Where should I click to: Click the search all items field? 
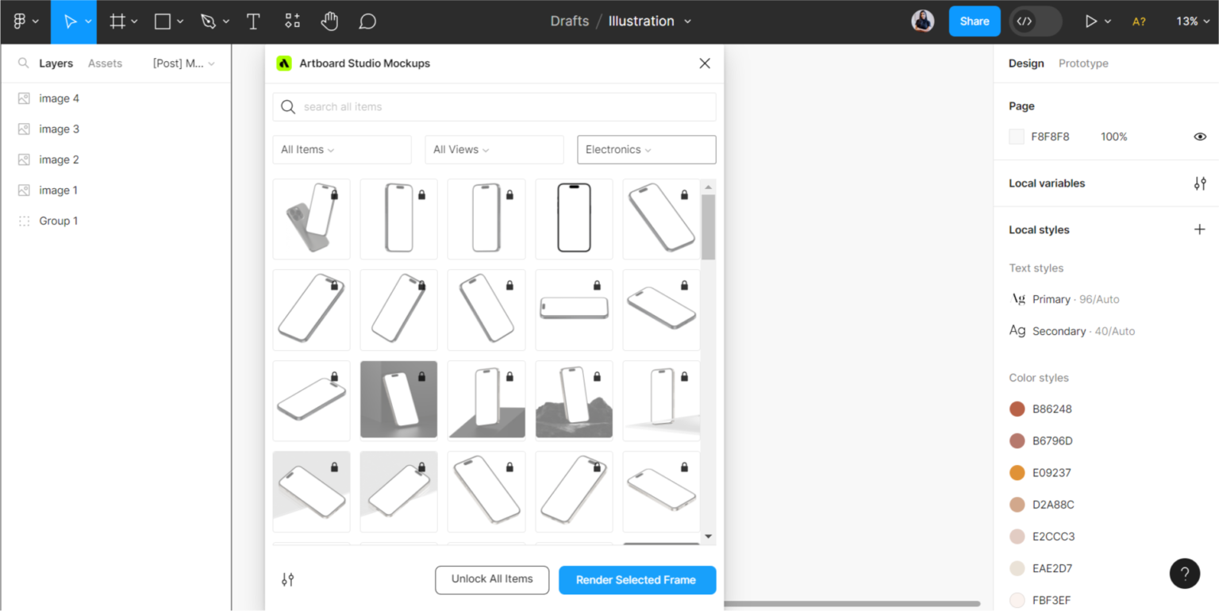pos(492,106)
